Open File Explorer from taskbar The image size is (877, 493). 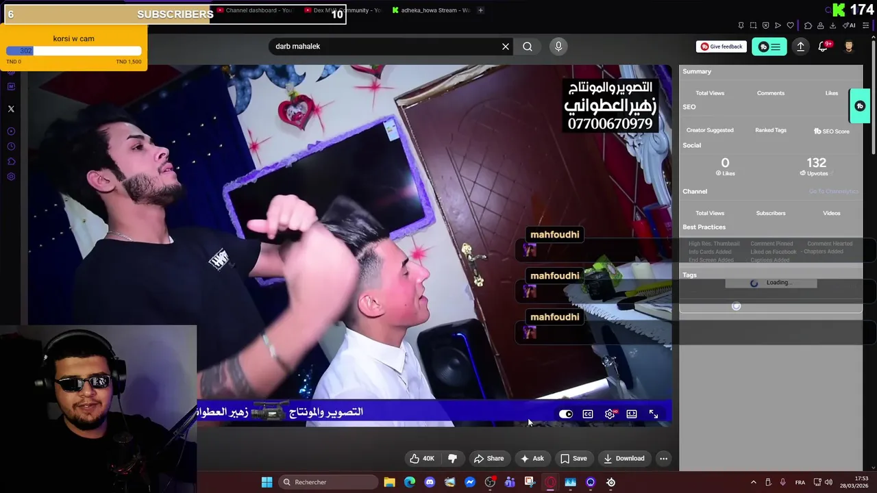389,482
